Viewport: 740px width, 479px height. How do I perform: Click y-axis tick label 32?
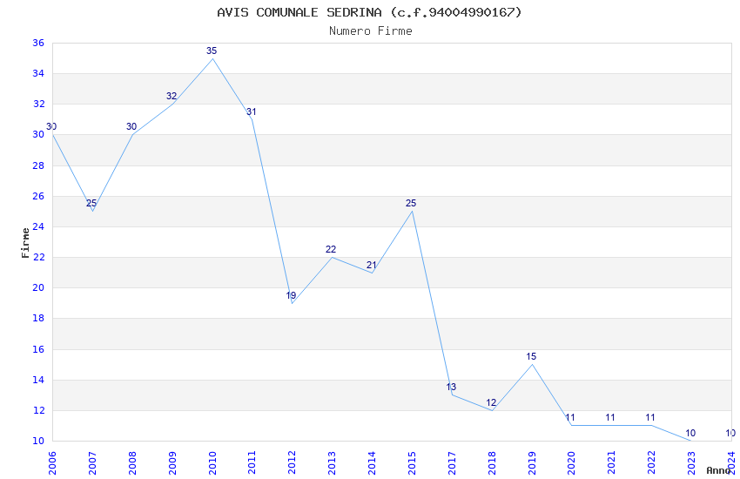click(x=38, y=104)
